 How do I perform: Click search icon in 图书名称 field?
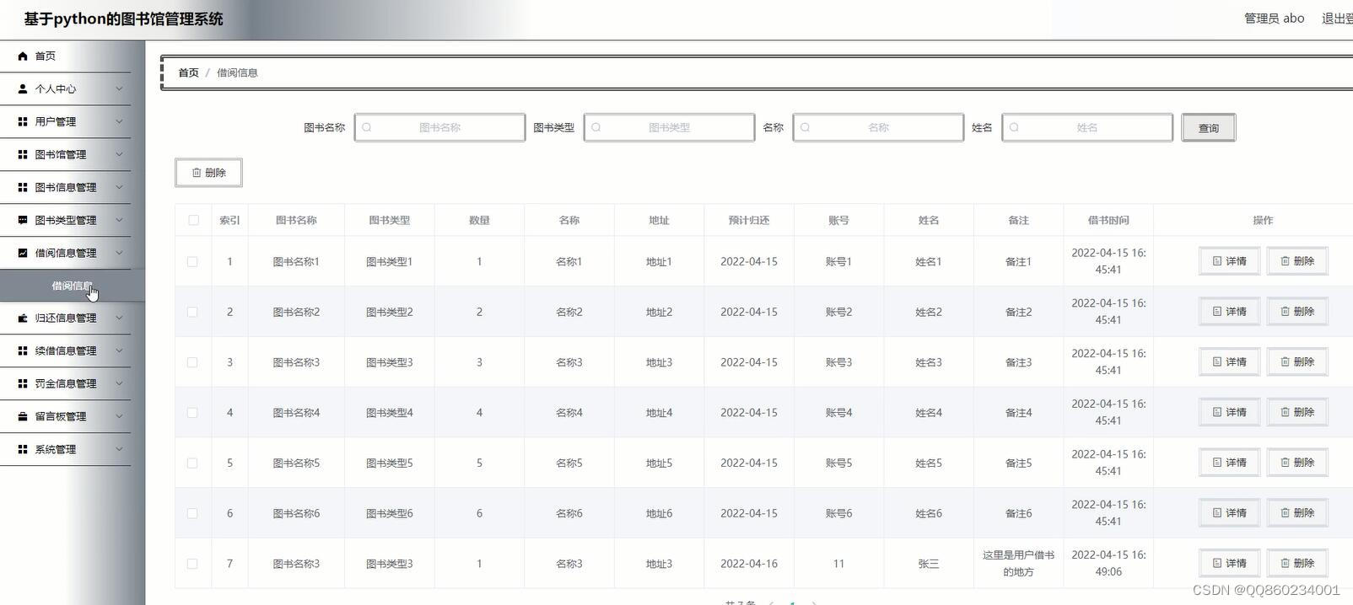(367, 128)
